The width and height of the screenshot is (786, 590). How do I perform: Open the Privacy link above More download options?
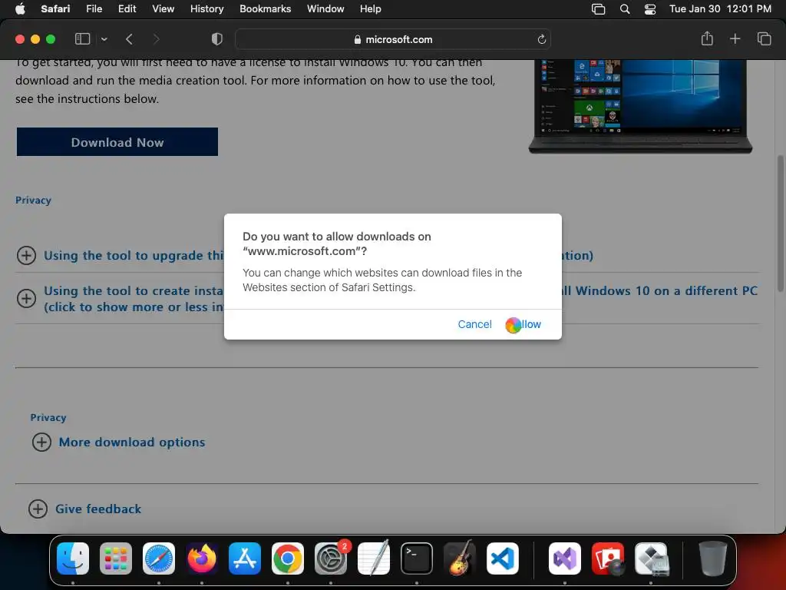click(48, 417)
